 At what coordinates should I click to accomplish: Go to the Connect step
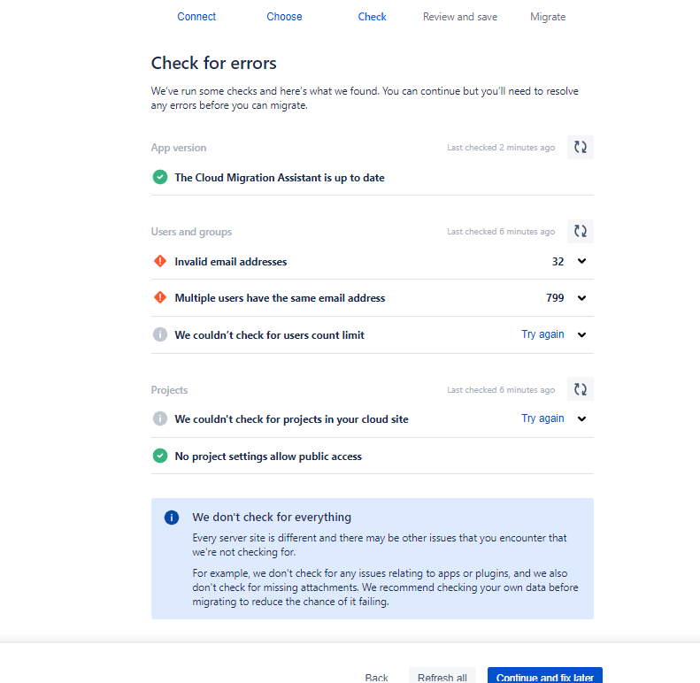point(196,17)
